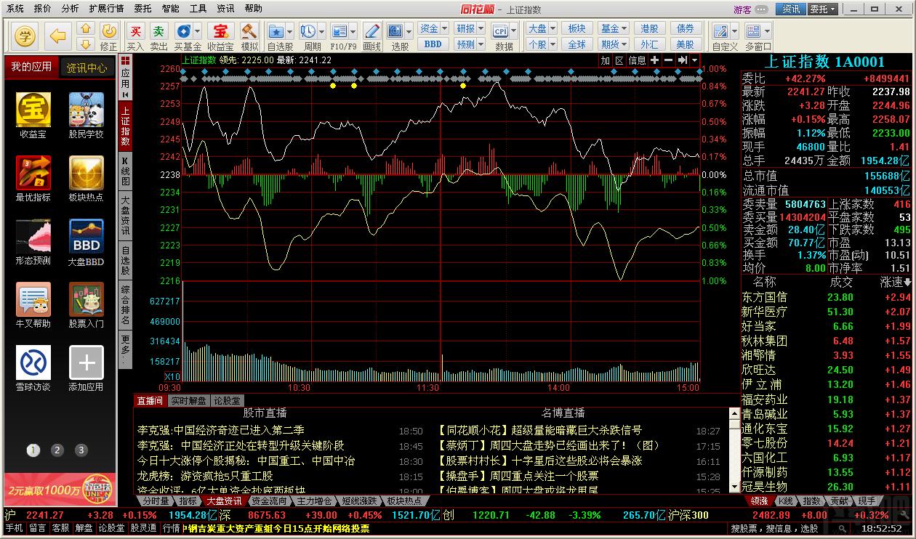Expand the 个股 dropdown
The image size is (916, 539).
[553, 44]
